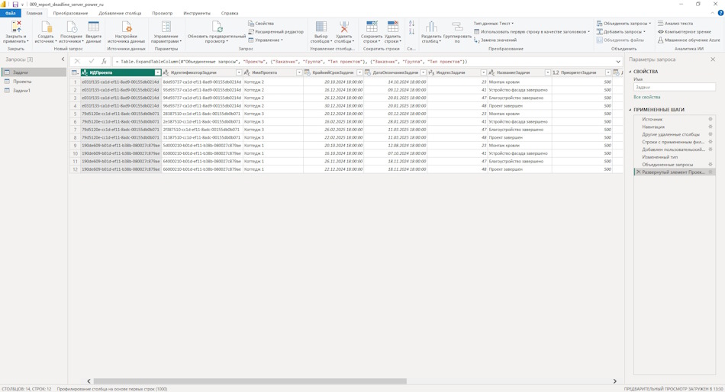The height and width of the screenshot is (392, 725).
Task: Open table menu icon left of ИДПроекта
Action: [75, 72]
